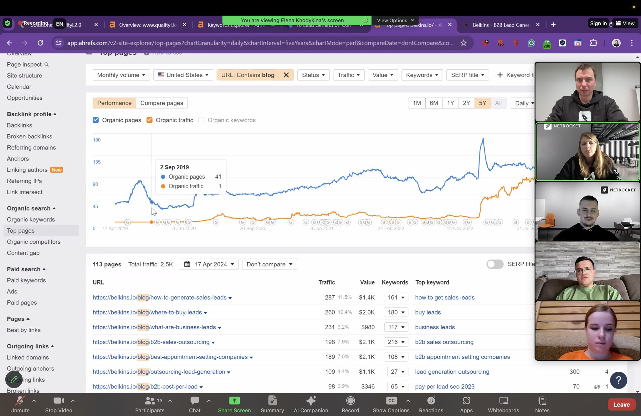The image size is (641, 416).
Task: Open the Zoom Chat panel
Action: click(194, 401)
